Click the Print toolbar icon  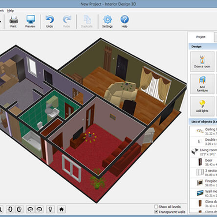[13, 21]
